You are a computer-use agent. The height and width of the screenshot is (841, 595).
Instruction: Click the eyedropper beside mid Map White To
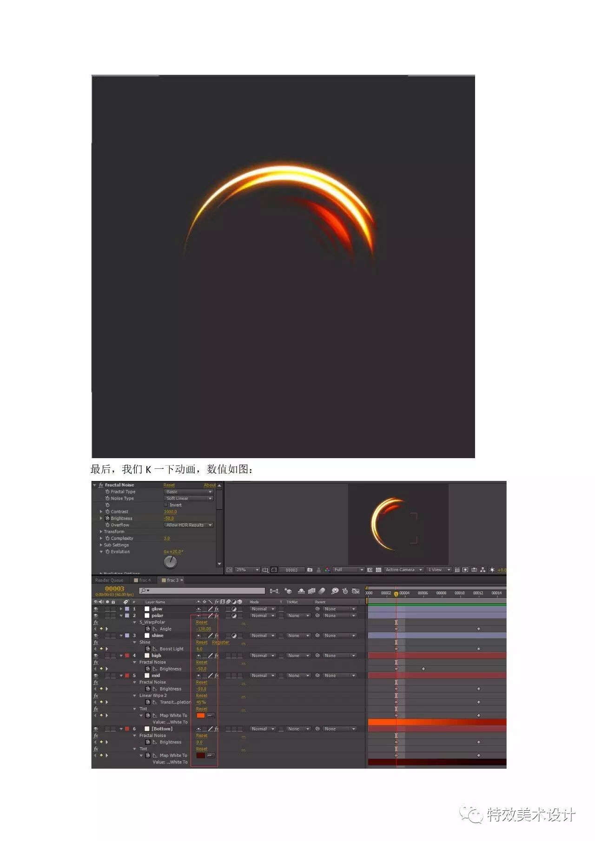(x=211, y=716)
